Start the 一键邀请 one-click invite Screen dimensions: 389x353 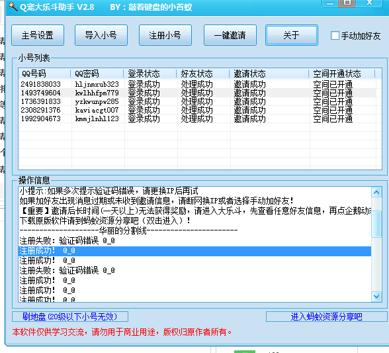point(230,35)
